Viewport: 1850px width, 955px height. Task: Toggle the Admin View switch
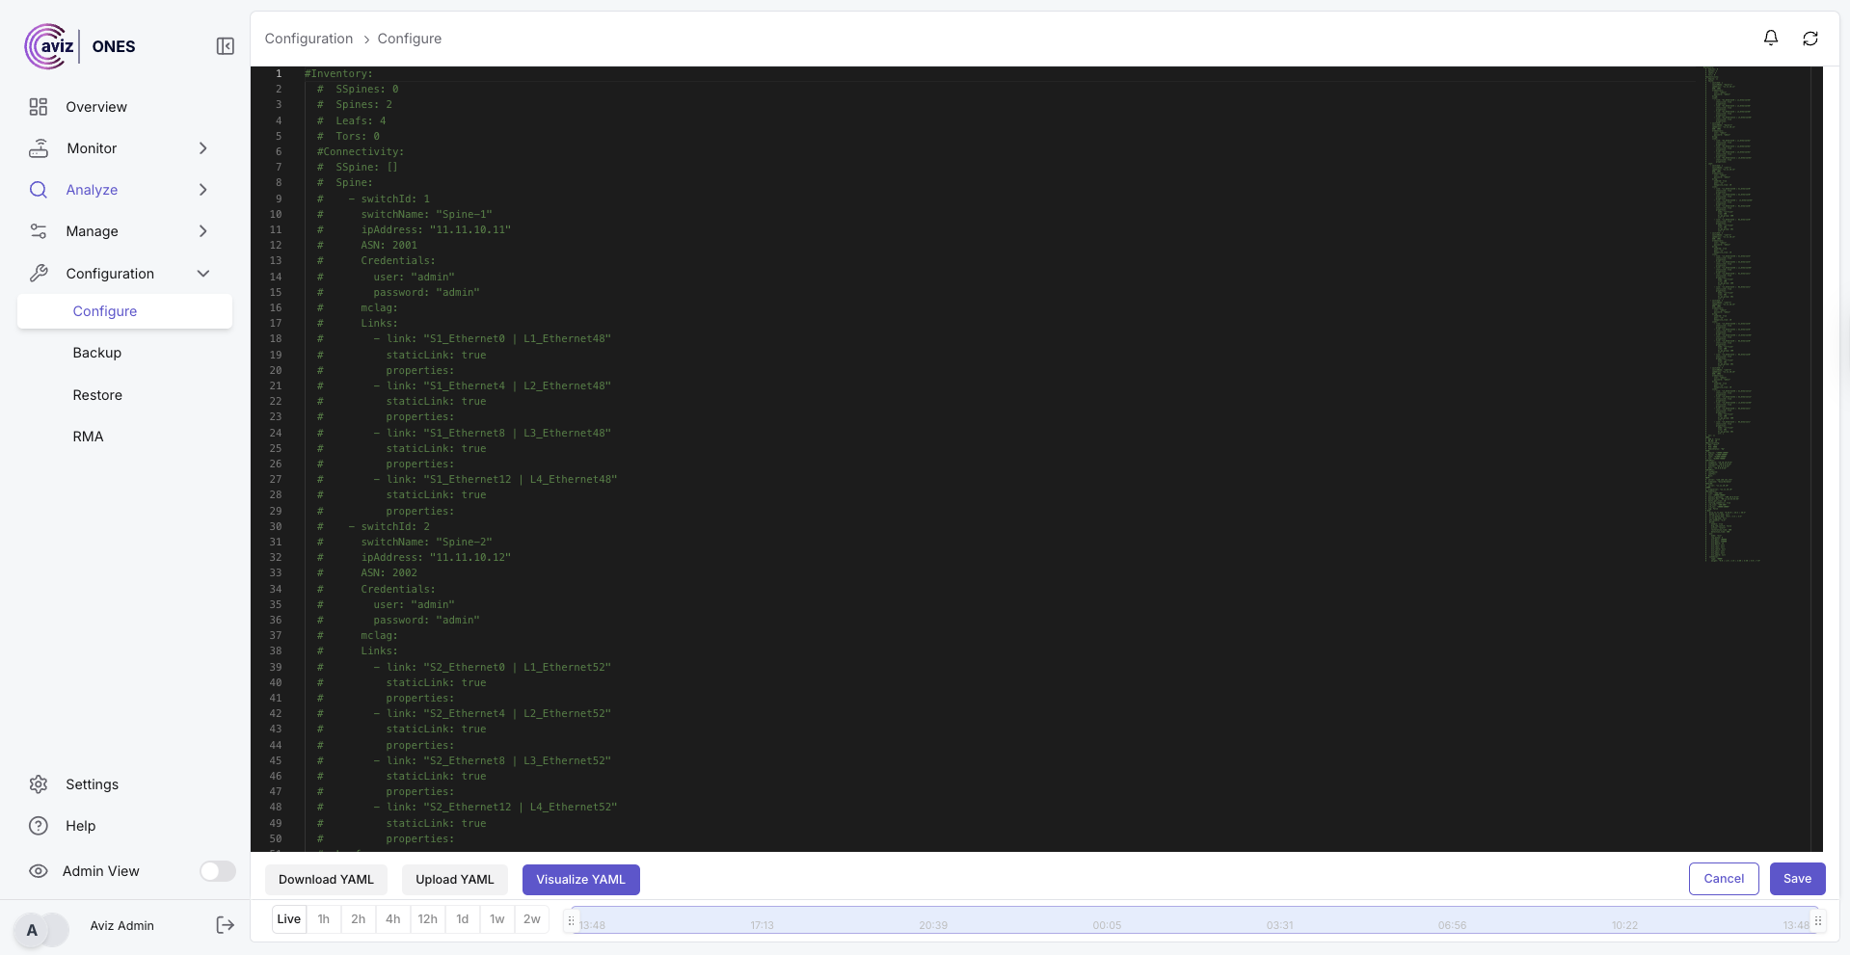[218, 871]
